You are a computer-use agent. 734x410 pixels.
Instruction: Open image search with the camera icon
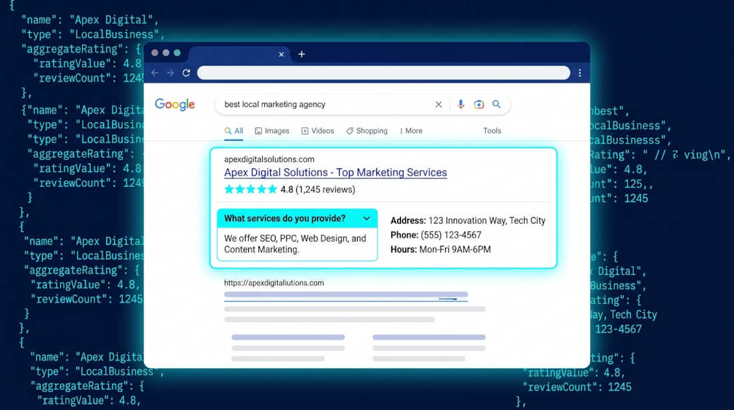tap(478, 104)
